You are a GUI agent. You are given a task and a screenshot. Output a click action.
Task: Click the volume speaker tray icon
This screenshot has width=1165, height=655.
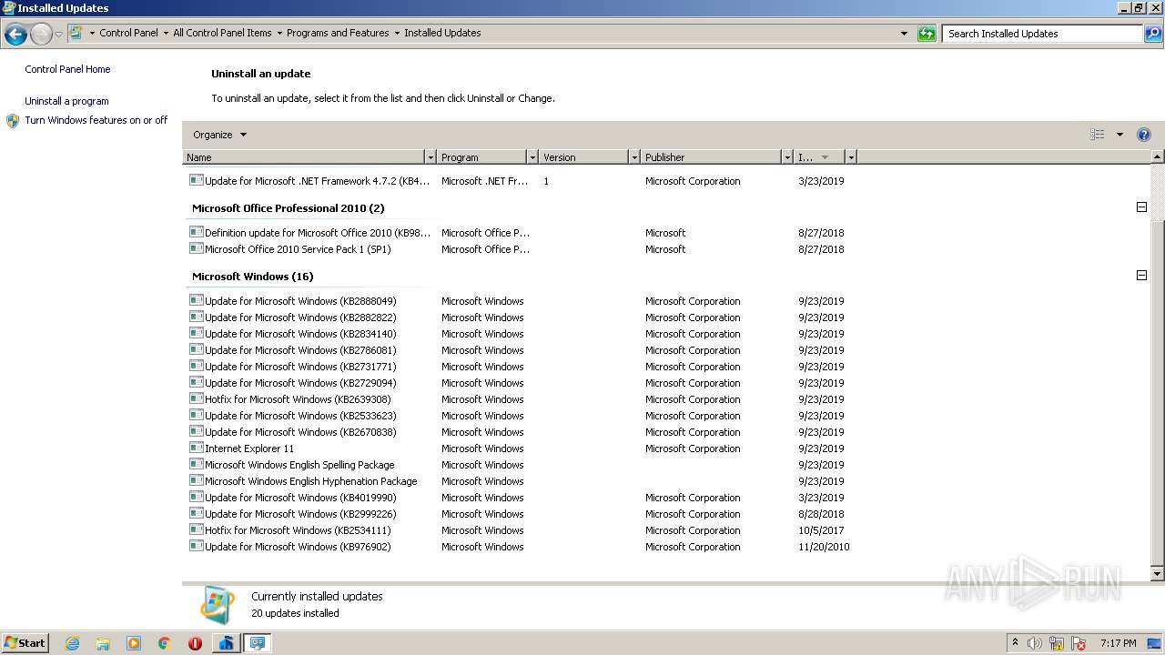tap(1035, 643)
